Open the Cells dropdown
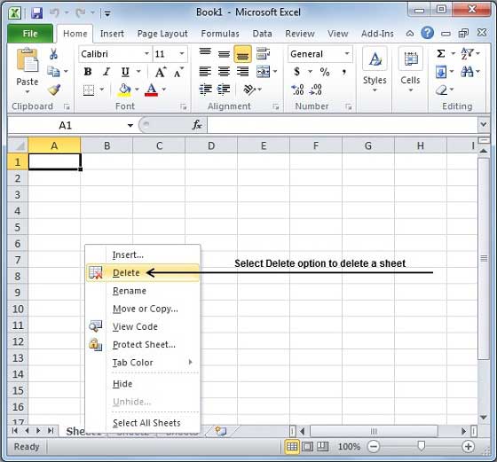 click(410, 70)
